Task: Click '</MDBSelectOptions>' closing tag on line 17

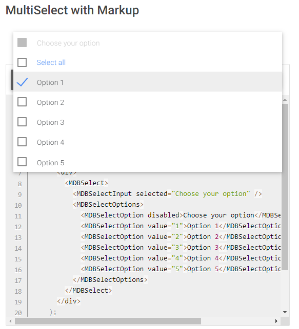Action: click(x=110, y=279)
